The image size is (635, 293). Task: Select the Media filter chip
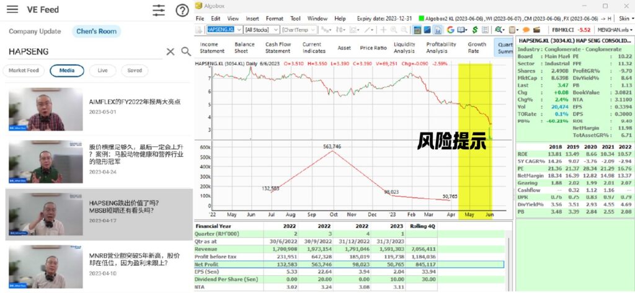pos(67,71)
